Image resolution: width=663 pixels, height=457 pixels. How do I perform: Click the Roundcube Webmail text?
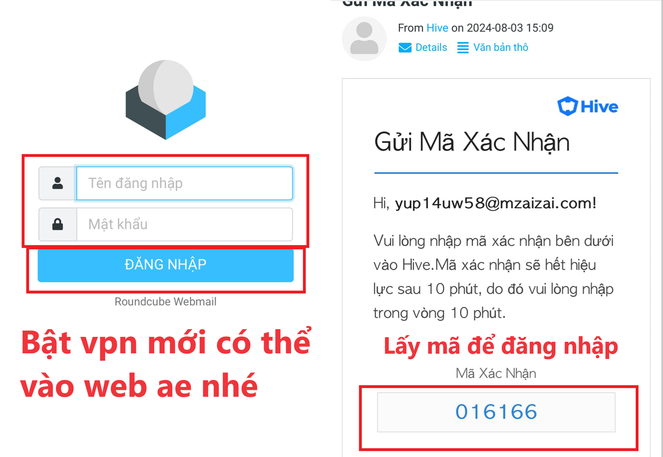pyautogui.click(x=166, y=302)
